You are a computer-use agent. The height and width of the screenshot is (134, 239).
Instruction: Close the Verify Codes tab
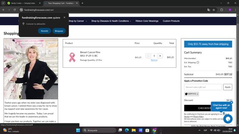(x=40, y=3)
